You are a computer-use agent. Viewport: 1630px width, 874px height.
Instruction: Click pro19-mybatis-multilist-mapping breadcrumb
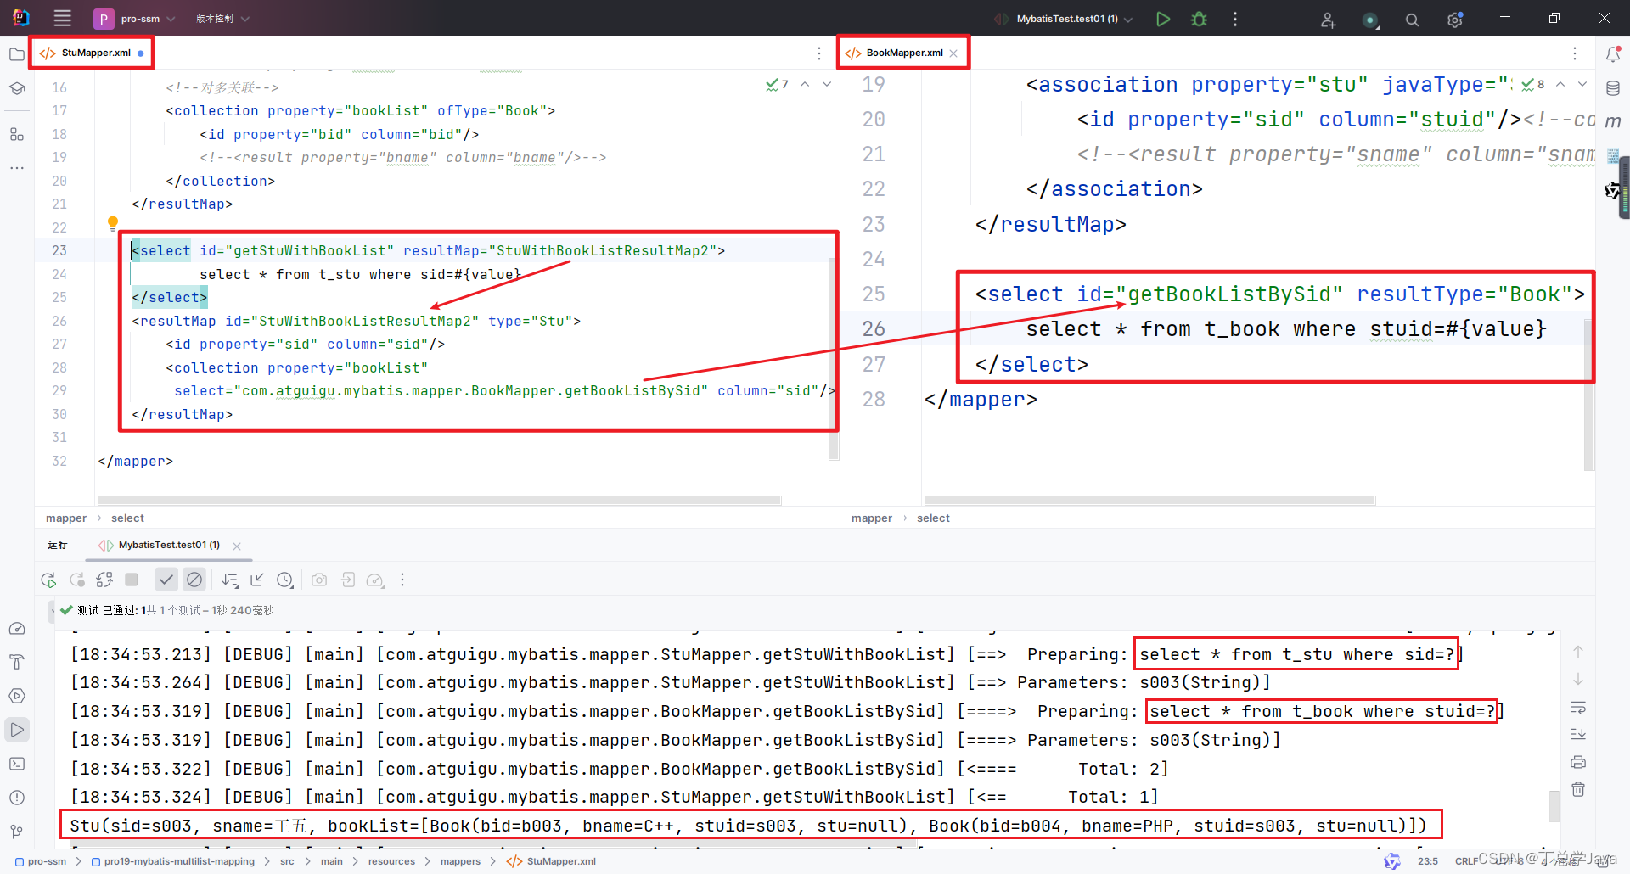[x=179, y=861]
